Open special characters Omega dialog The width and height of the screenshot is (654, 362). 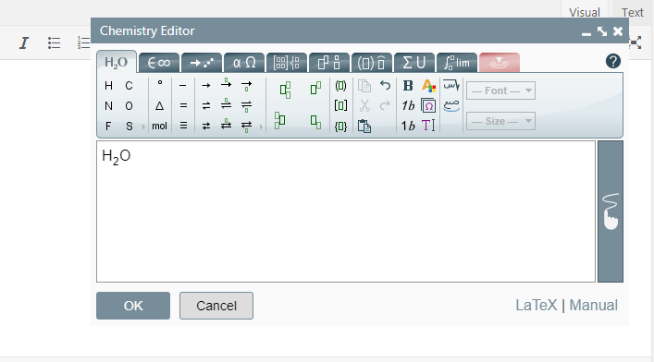(x=428, y=106)
